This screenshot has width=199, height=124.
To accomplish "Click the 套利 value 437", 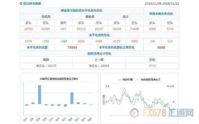I will tap(63, 29).
